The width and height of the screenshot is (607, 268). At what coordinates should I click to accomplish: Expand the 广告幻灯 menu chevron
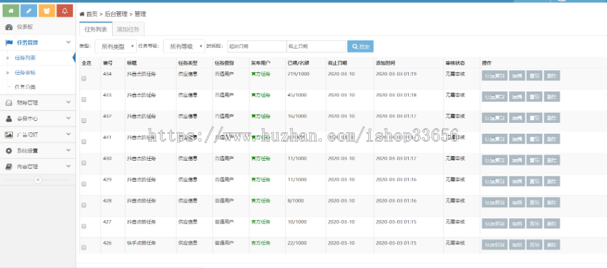point(69,134)
